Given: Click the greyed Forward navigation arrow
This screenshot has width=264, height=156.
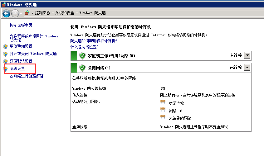Looking at the screenshot, I should coord(15,13).
